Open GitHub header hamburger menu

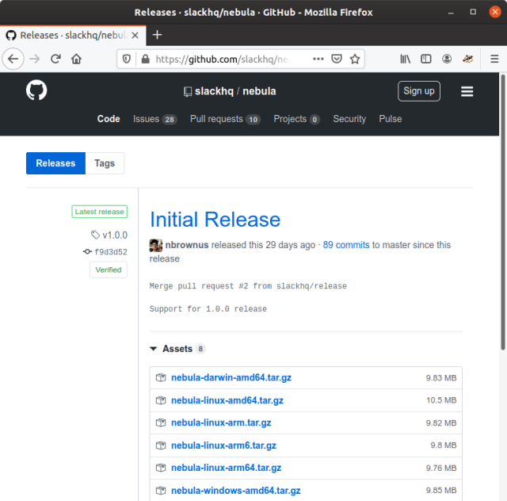click(x=467, y=91)
